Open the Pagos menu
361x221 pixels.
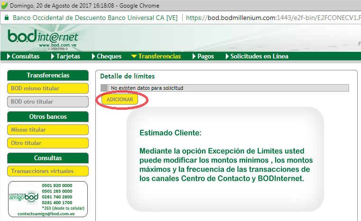click(x=205, y=56)
